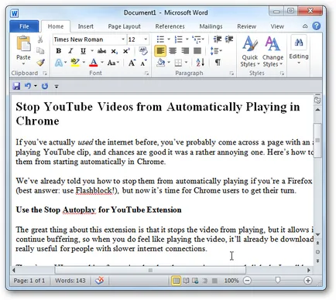The width and height of the screenshot is (336, 300).
Task: Click the proofing errors icon in status bar
Action: (x=100, y=280)
